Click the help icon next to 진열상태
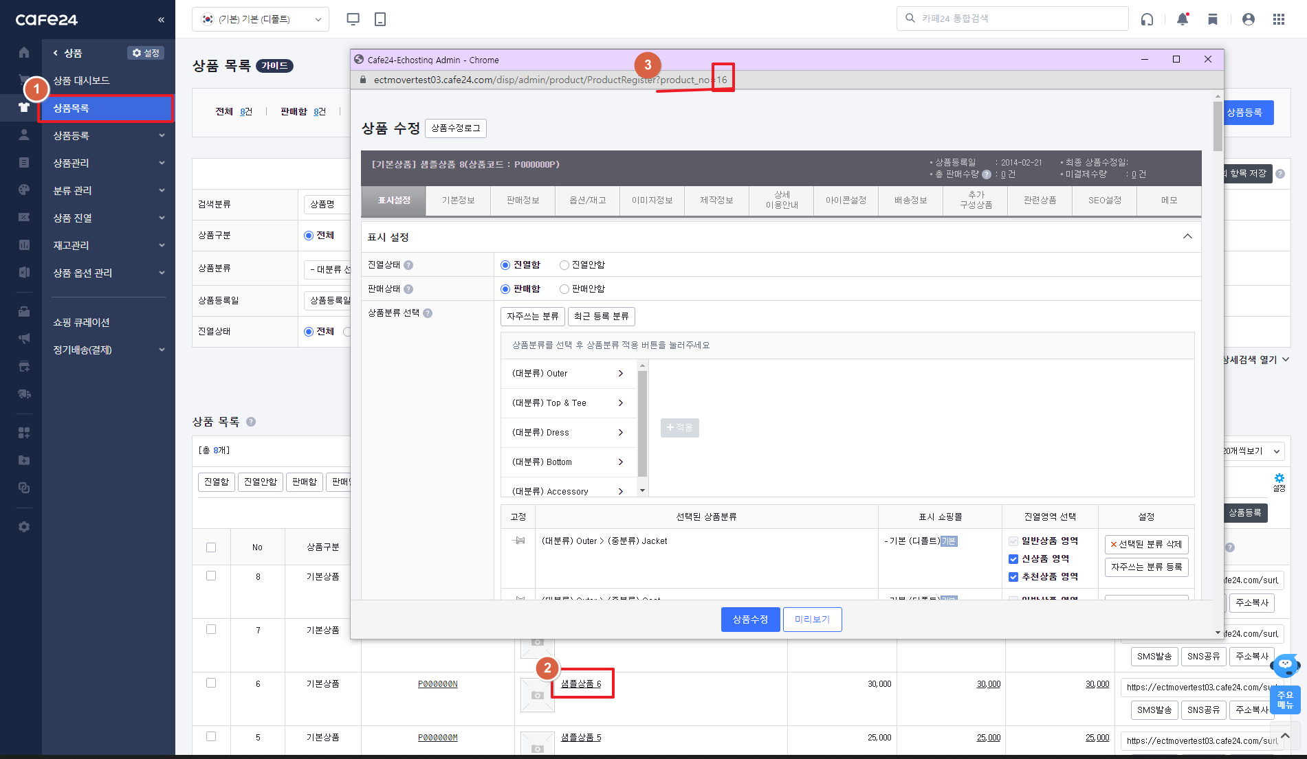The width and height of the screenshot is (1307, 759). tap(408, 265)
